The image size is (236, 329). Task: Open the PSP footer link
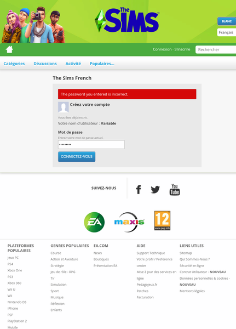pos(10,315)
